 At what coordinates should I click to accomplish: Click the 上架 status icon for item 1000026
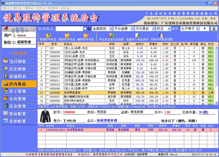tap(211, 60)
